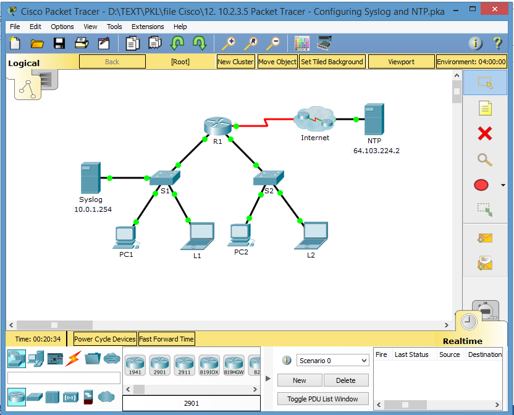Create a new file with New icon
Image resolution: width=514 pixels, height=415 pixels.
(x=15, y=43)
